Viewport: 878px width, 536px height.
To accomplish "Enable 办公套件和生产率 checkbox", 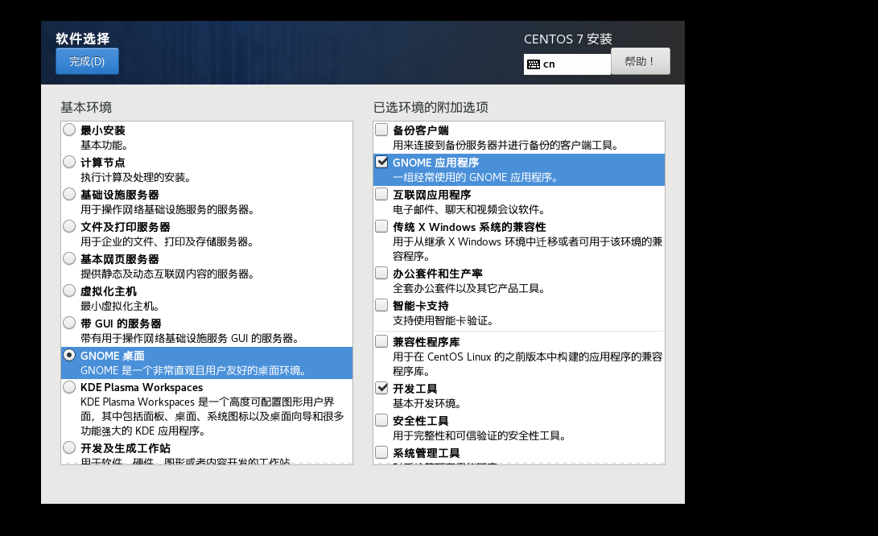I will click(x=381, y=273).
